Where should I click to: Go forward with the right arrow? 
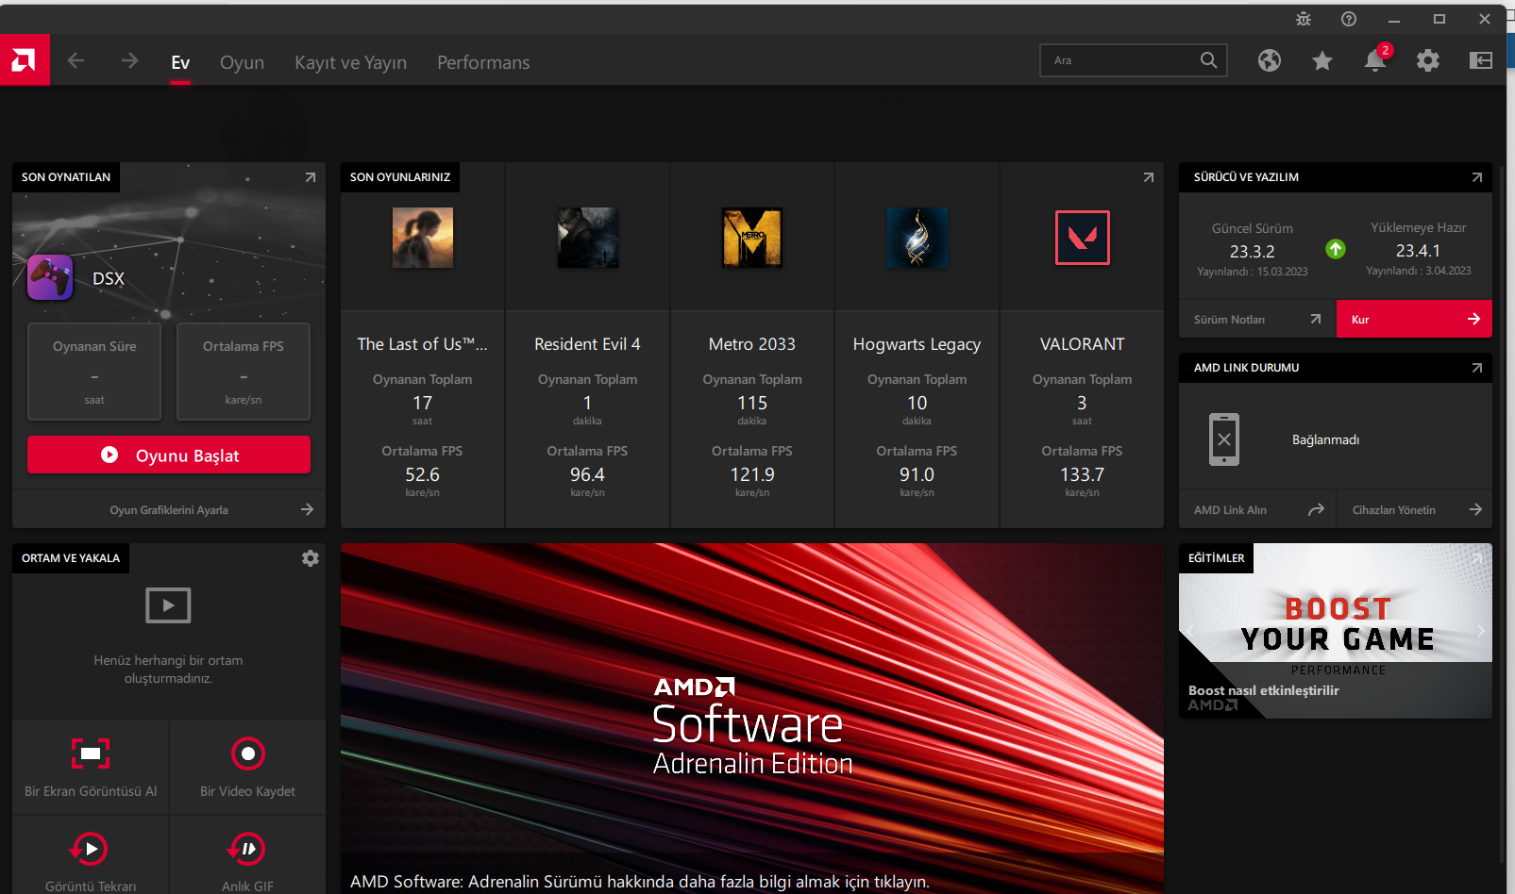tap(129, 61)
